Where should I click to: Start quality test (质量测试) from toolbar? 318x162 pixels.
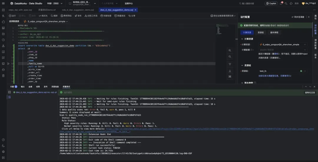coord(120,16)
